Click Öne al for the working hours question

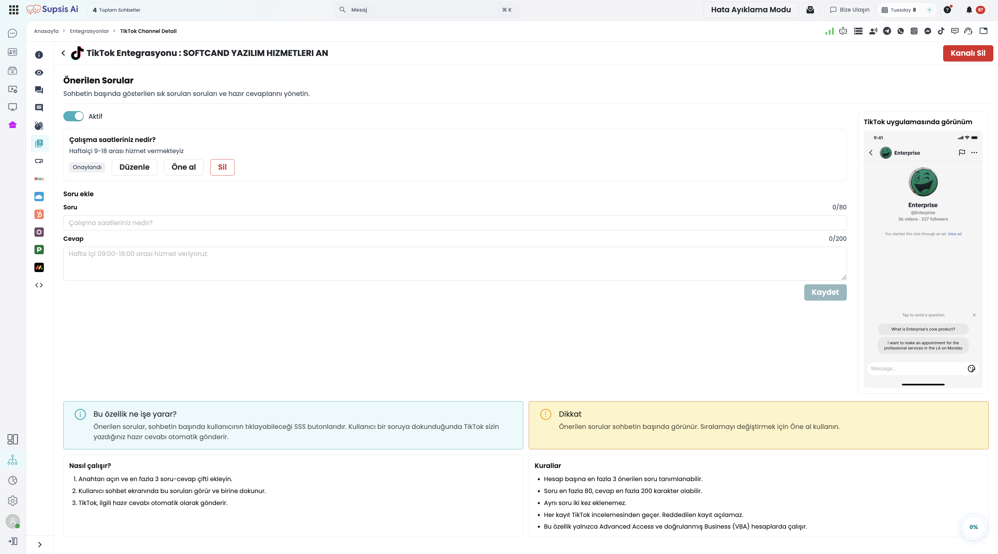[184, 167]
